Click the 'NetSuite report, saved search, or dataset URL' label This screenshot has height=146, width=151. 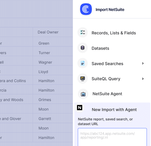(105, 122)
